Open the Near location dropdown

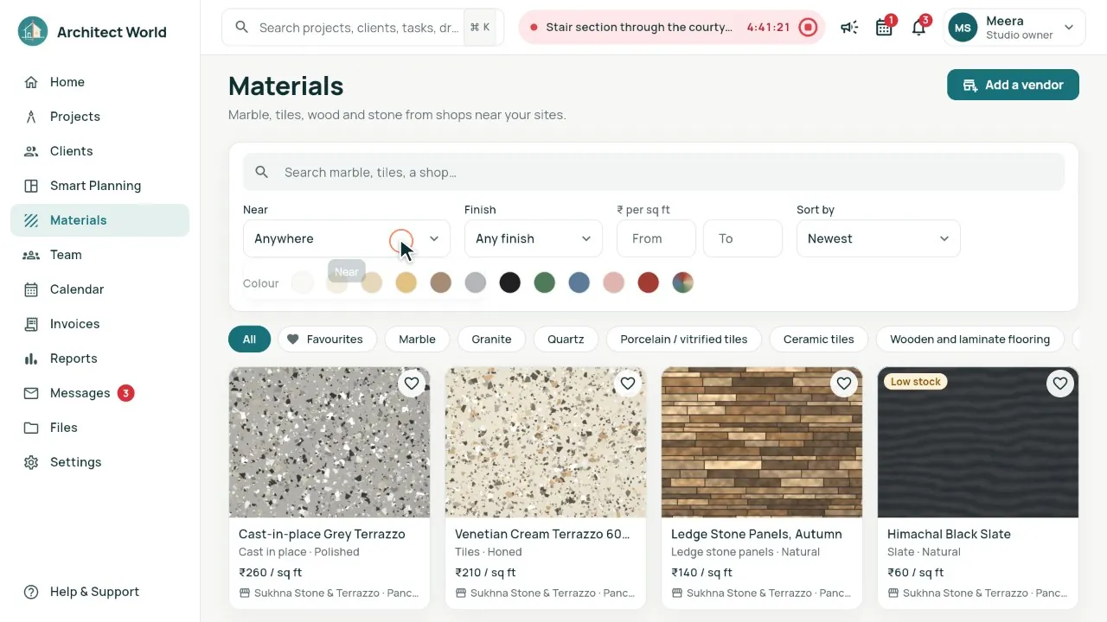pos(347,238)
